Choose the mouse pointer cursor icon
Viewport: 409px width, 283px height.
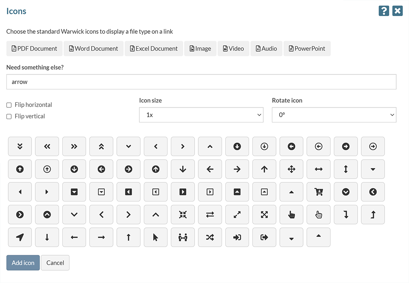155,237
